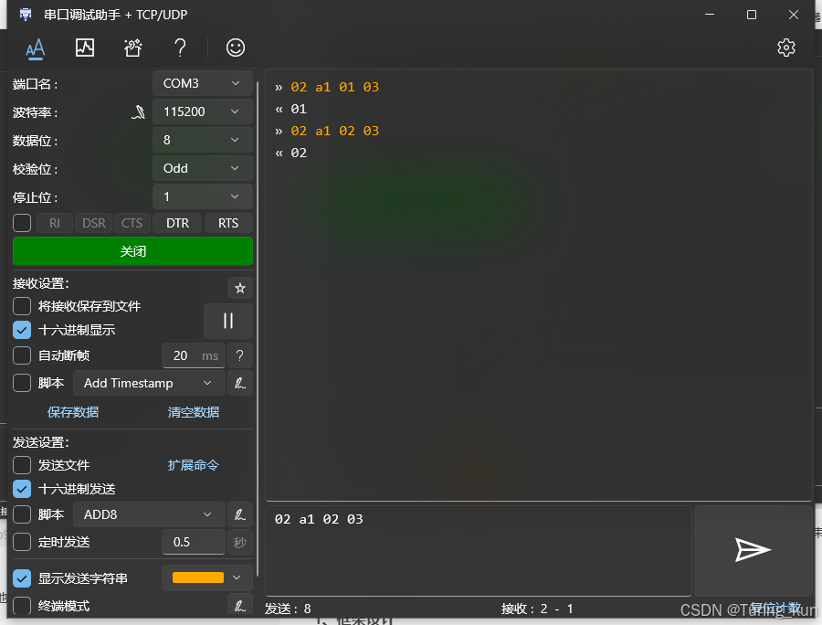Open the waveform chart view icon
Image resolution: width=822 pixels, height=625 pixels.
(84, 48)
